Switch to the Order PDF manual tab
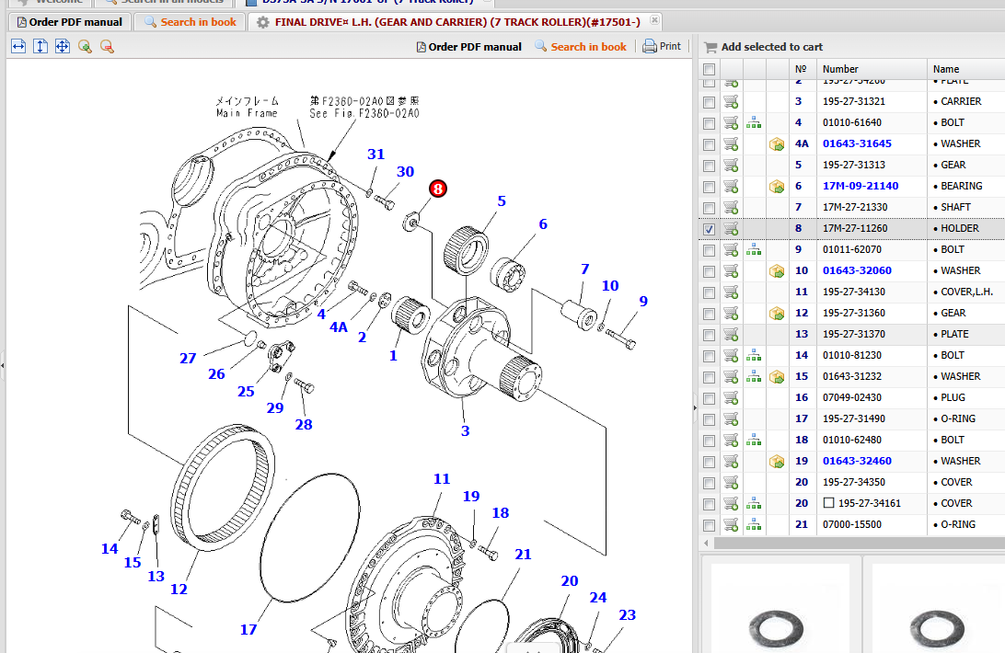The image size is (1005, 653). [x=70, y=22]
